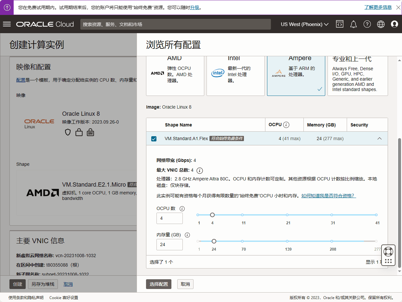Image resolution: width=402 pixels, height=302 pixels.
Task: Open the US West (Phoenix) region dropdown
Action: (304, 24)
